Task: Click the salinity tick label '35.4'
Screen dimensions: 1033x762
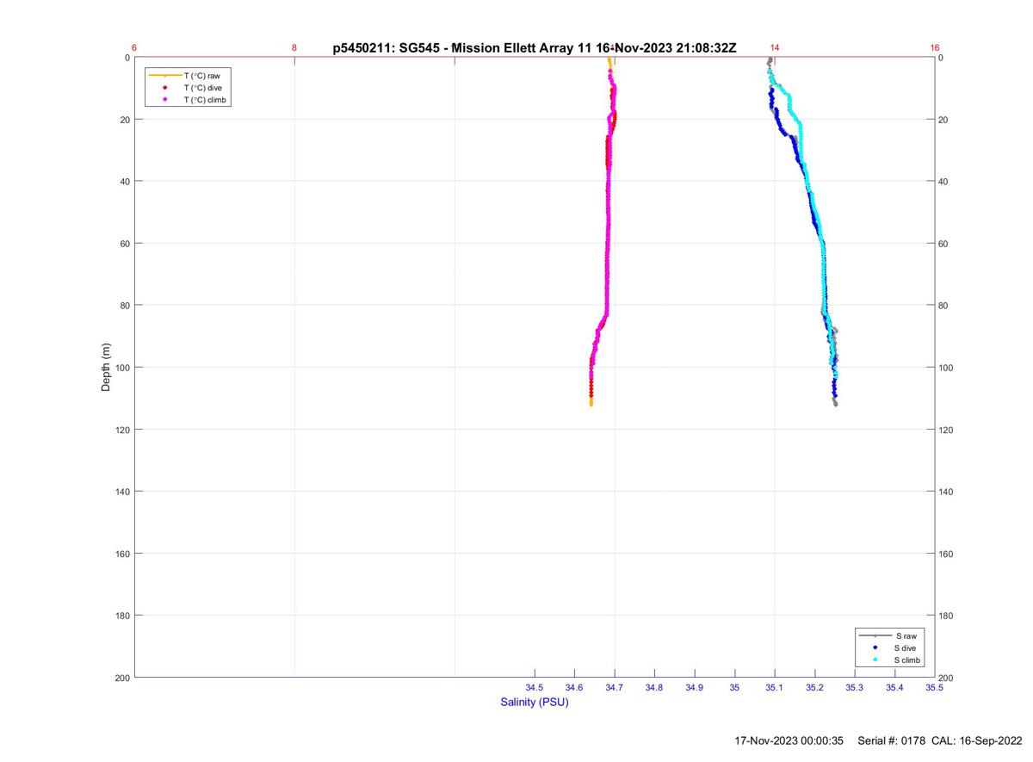Action: pos(894,688)
